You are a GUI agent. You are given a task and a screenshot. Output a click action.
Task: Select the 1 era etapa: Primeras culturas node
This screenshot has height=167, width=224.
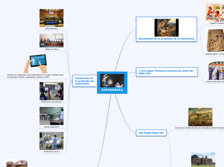pos(167,72)
